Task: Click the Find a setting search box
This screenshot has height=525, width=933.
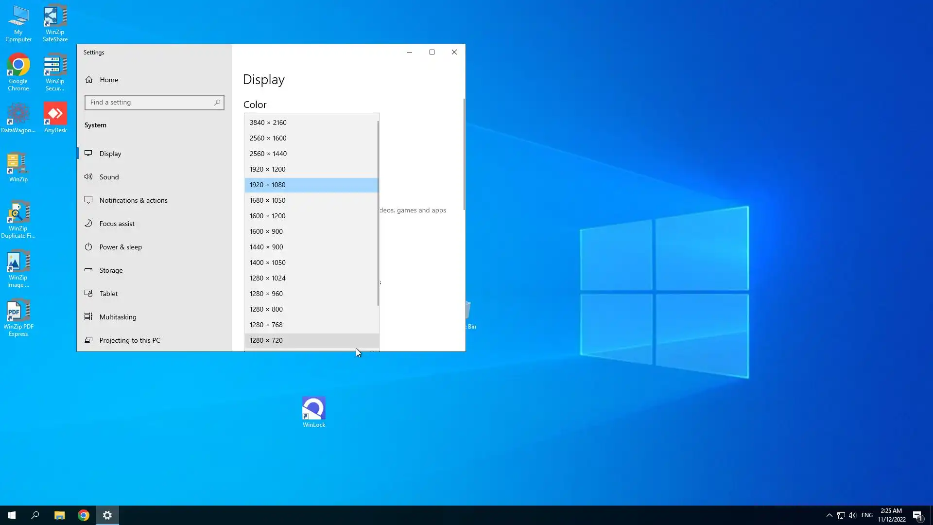Action: pos(151,103)
